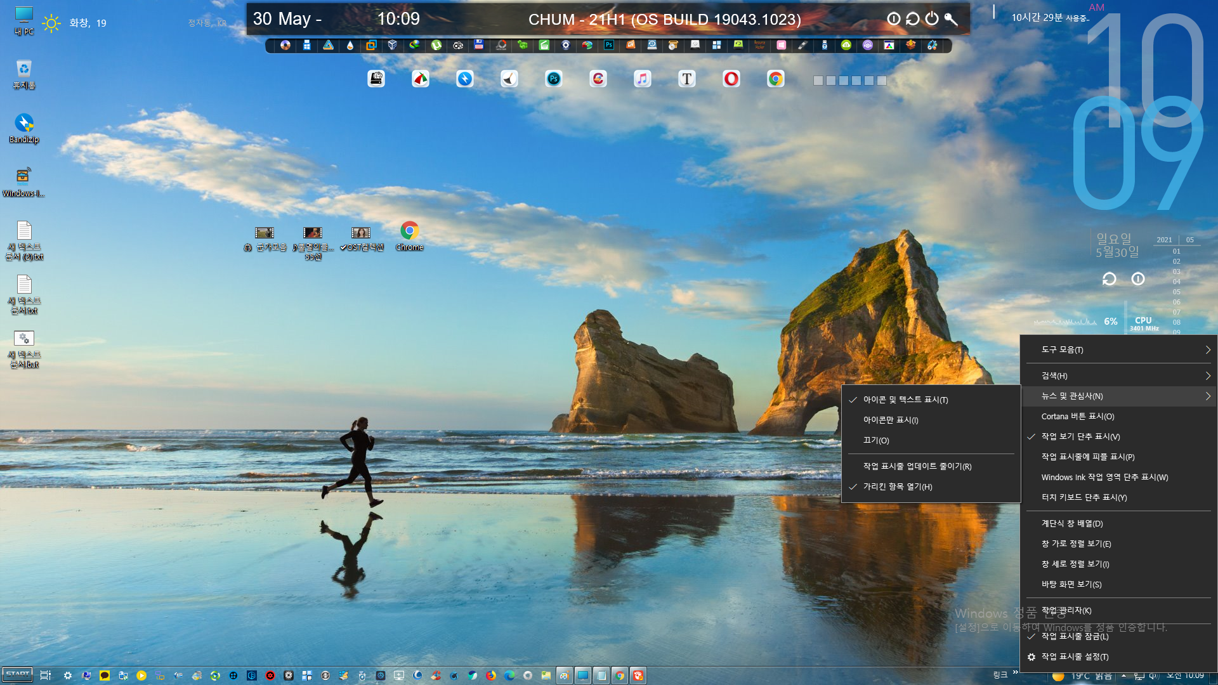
Task: Launch Firefox from the taskbar
Action: (491, 675)
